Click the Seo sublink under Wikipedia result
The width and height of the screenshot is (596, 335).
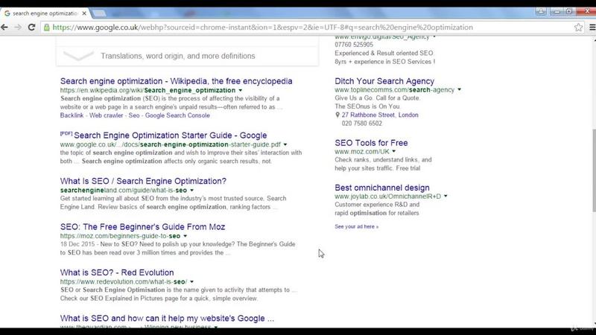click(x=134, y=115)
